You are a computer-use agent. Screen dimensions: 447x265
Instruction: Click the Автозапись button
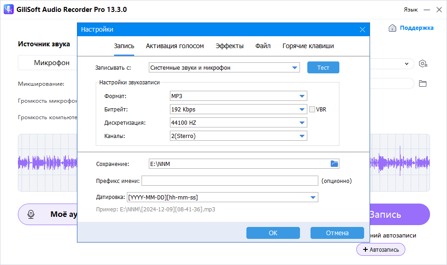[x=381, y=249]
